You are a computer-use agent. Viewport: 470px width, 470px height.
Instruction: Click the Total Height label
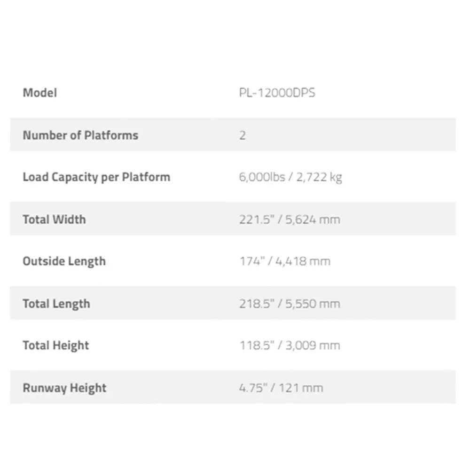(x=56, y=345)
